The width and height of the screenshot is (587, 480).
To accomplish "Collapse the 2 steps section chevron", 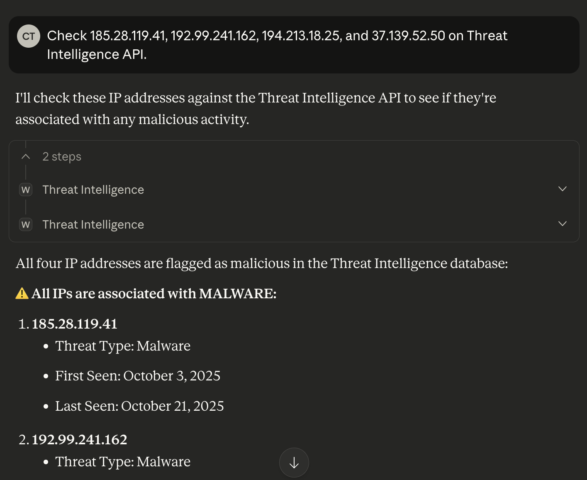I will click(x=26, y=156).
